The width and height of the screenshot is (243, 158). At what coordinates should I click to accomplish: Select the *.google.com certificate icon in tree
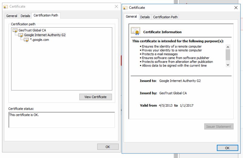coord(26,40)
